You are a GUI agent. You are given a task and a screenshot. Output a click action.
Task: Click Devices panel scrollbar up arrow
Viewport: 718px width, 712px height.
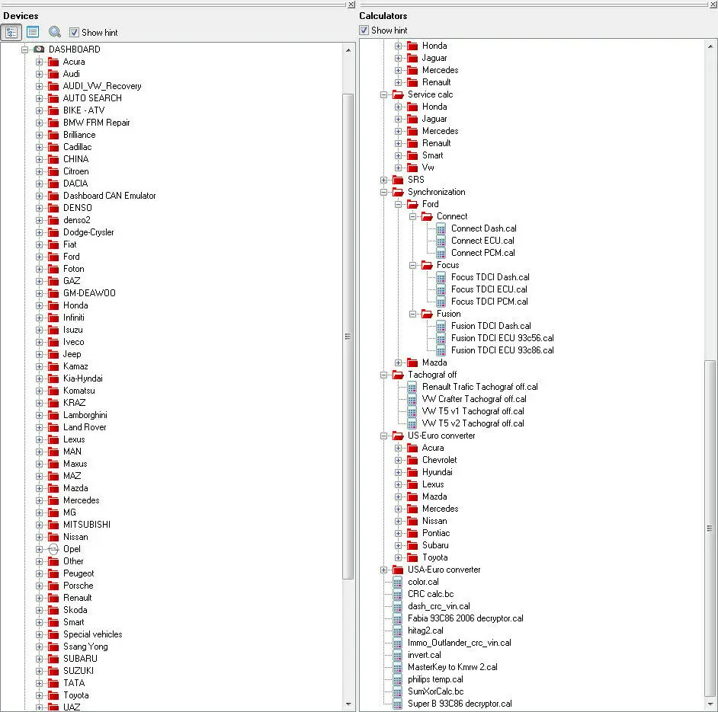(348, 49)
